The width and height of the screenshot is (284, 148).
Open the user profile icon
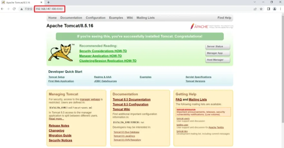pos(275,9)
